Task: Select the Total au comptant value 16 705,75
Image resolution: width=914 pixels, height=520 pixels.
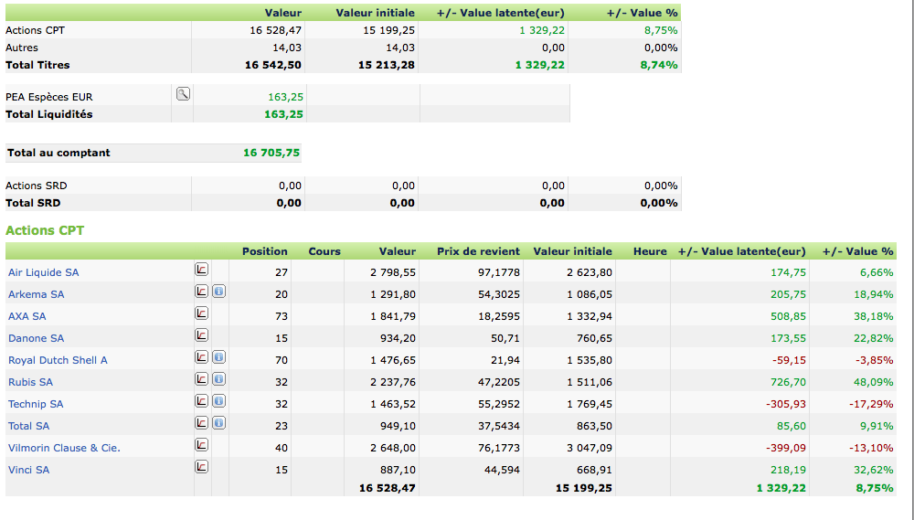Action: (271, 153)
